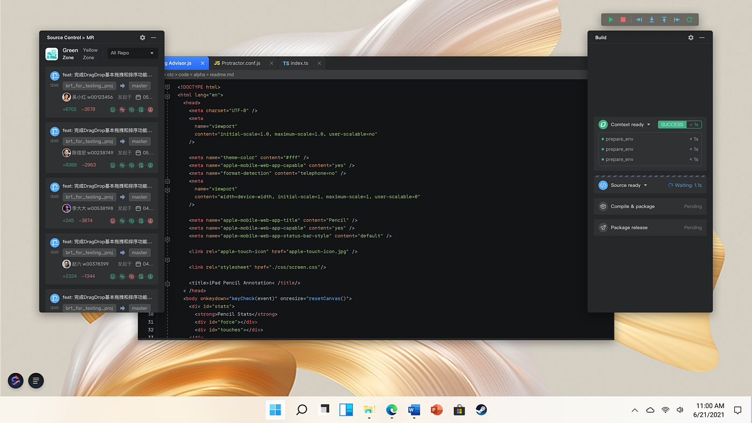Screen dimensions: 752x423
Task: Switch to Yellow Zone
Action: point(90,54)
